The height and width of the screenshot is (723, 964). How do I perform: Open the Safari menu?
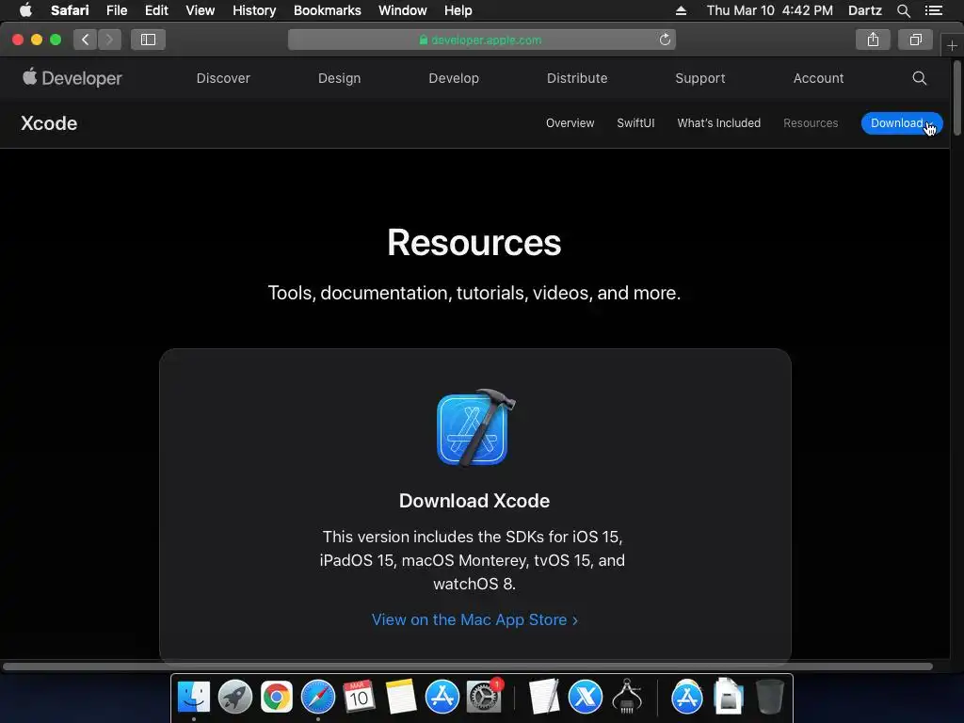click(x=70, y=10)
